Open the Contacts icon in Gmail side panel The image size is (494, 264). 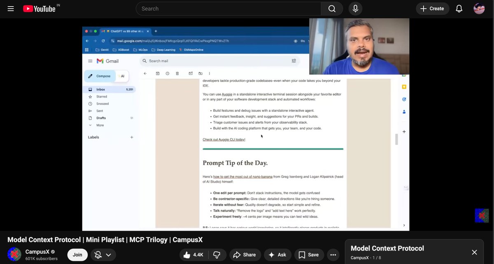click(404, 111)
